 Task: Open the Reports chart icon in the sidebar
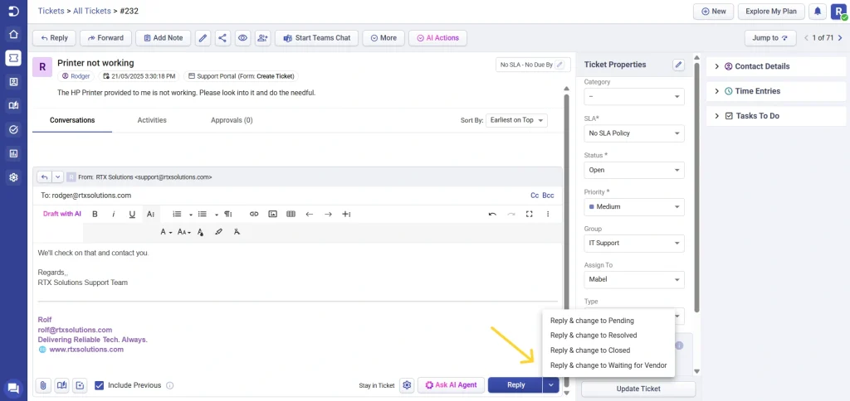point(13,153)
